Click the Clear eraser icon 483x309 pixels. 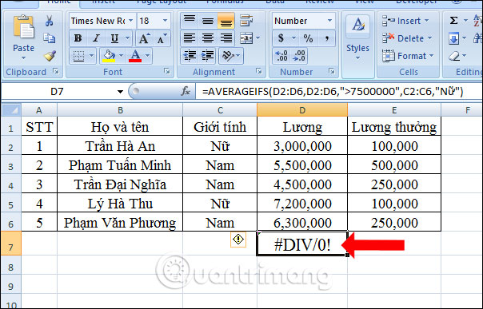point(455,56)
